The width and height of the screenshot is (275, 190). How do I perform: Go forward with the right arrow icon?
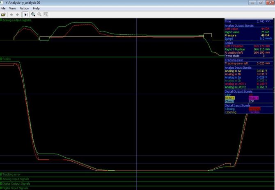(17, 15)
